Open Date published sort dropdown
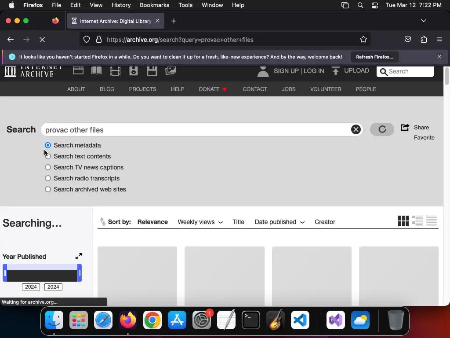Viewport: 450px width, 338px height. [280, 222]
